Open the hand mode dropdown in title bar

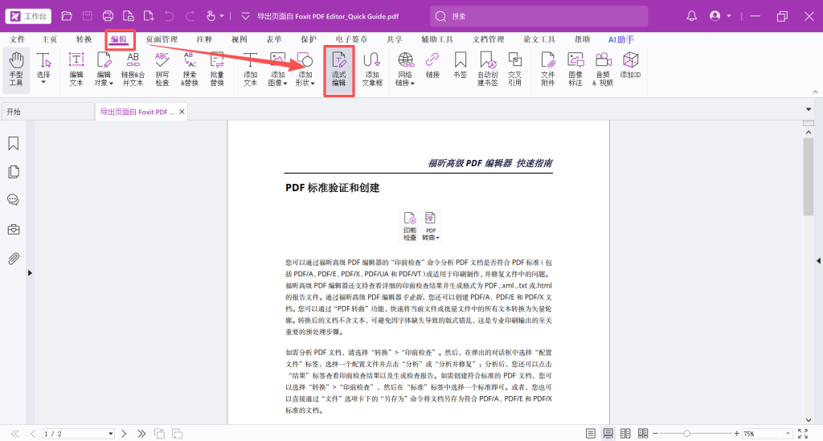point(222,16)
